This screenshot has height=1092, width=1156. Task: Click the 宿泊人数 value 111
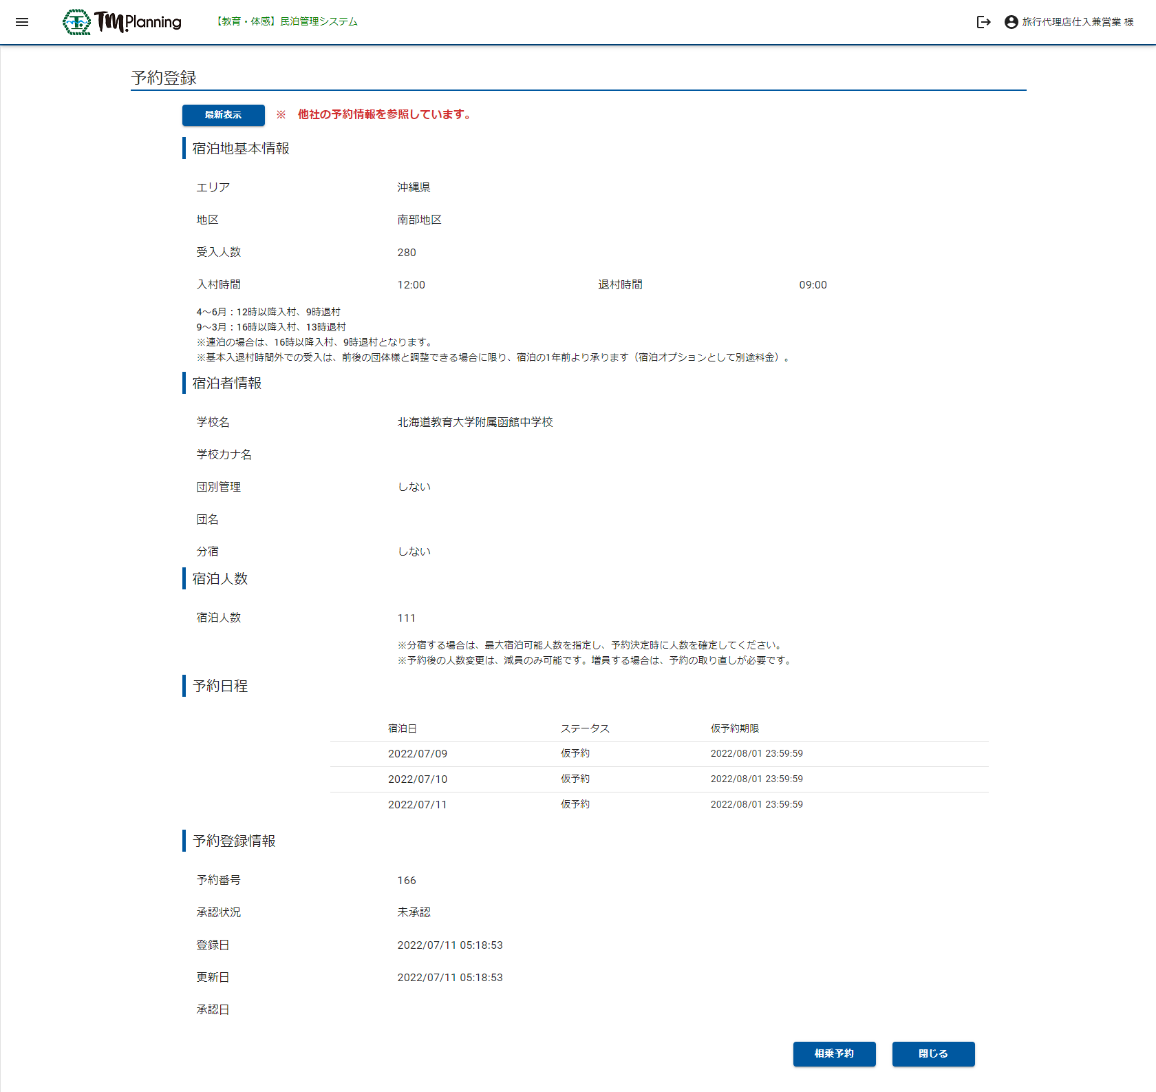point(407,618)
